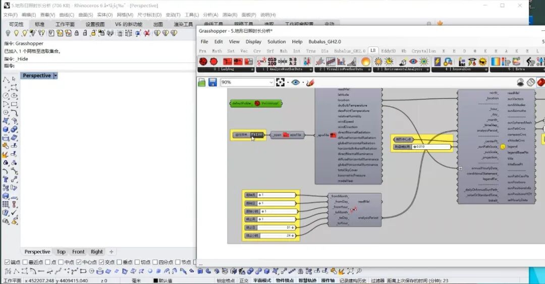Switch to the Top viewport tab

[x=61, y=252]
